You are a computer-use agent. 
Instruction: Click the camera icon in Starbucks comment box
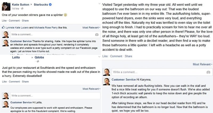coord(97,35)
